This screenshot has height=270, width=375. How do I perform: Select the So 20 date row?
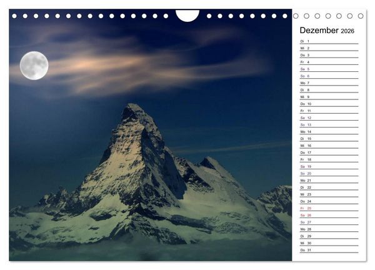coord(329,173)
